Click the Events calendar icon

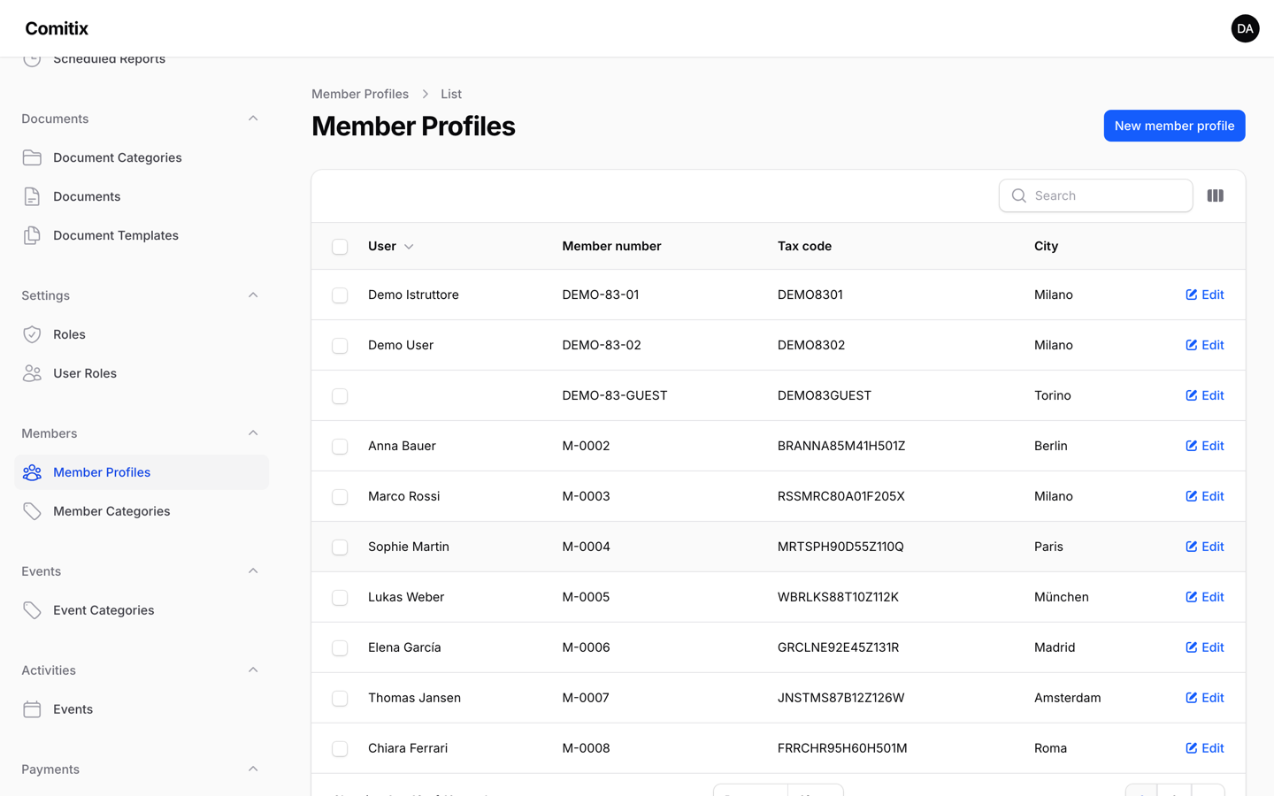pos(32,709)
